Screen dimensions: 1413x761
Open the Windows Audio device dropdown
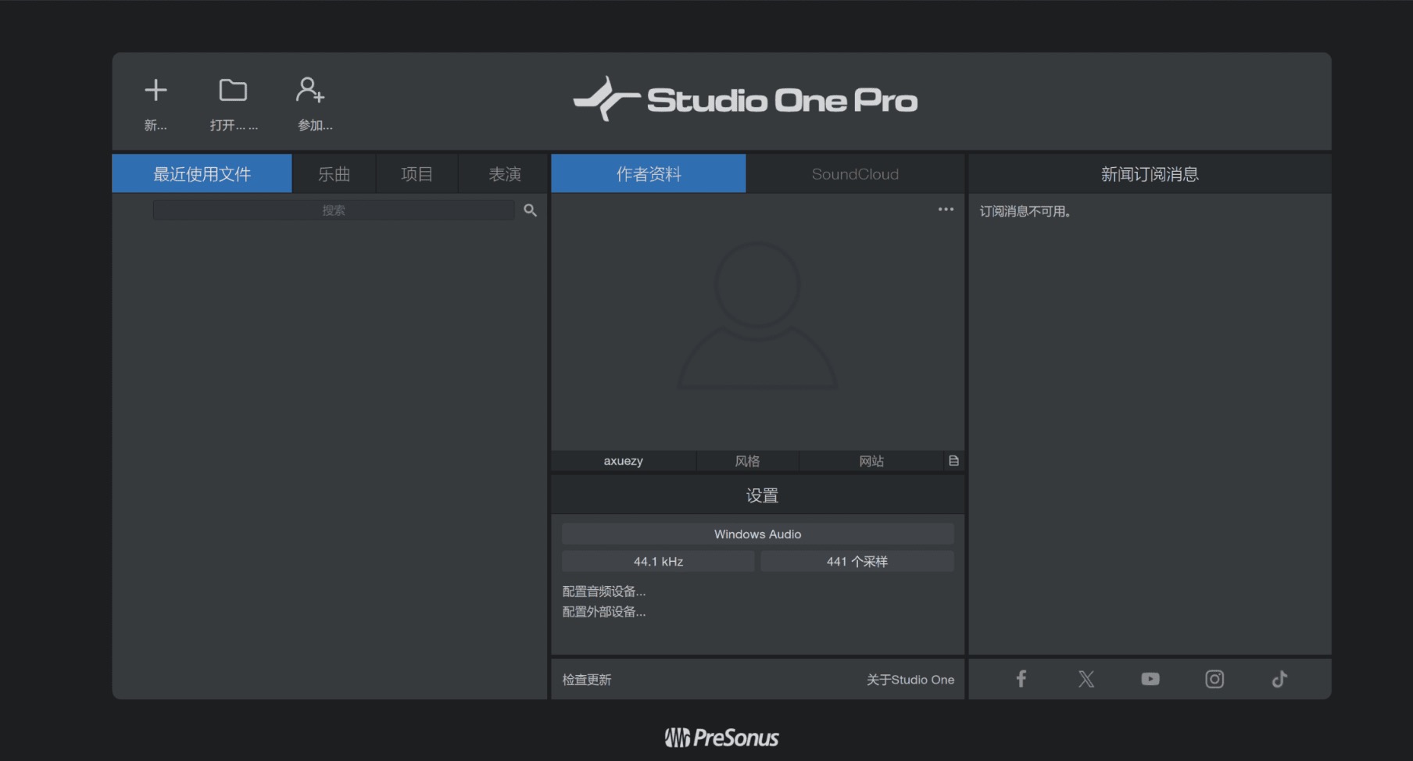pyautogui.click(x=757, y=534)
